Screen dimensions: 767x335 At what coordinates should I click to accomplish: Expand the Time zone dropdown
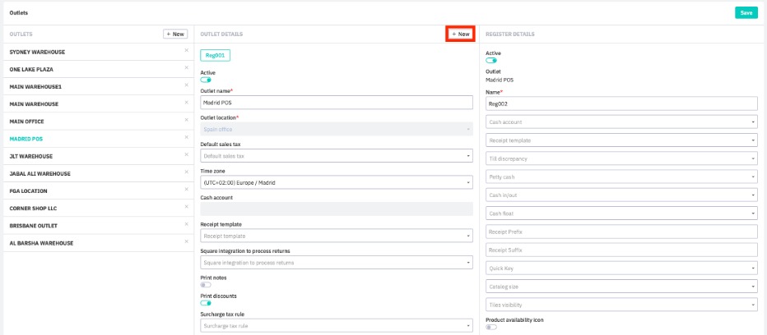click(x=337, y=182)
